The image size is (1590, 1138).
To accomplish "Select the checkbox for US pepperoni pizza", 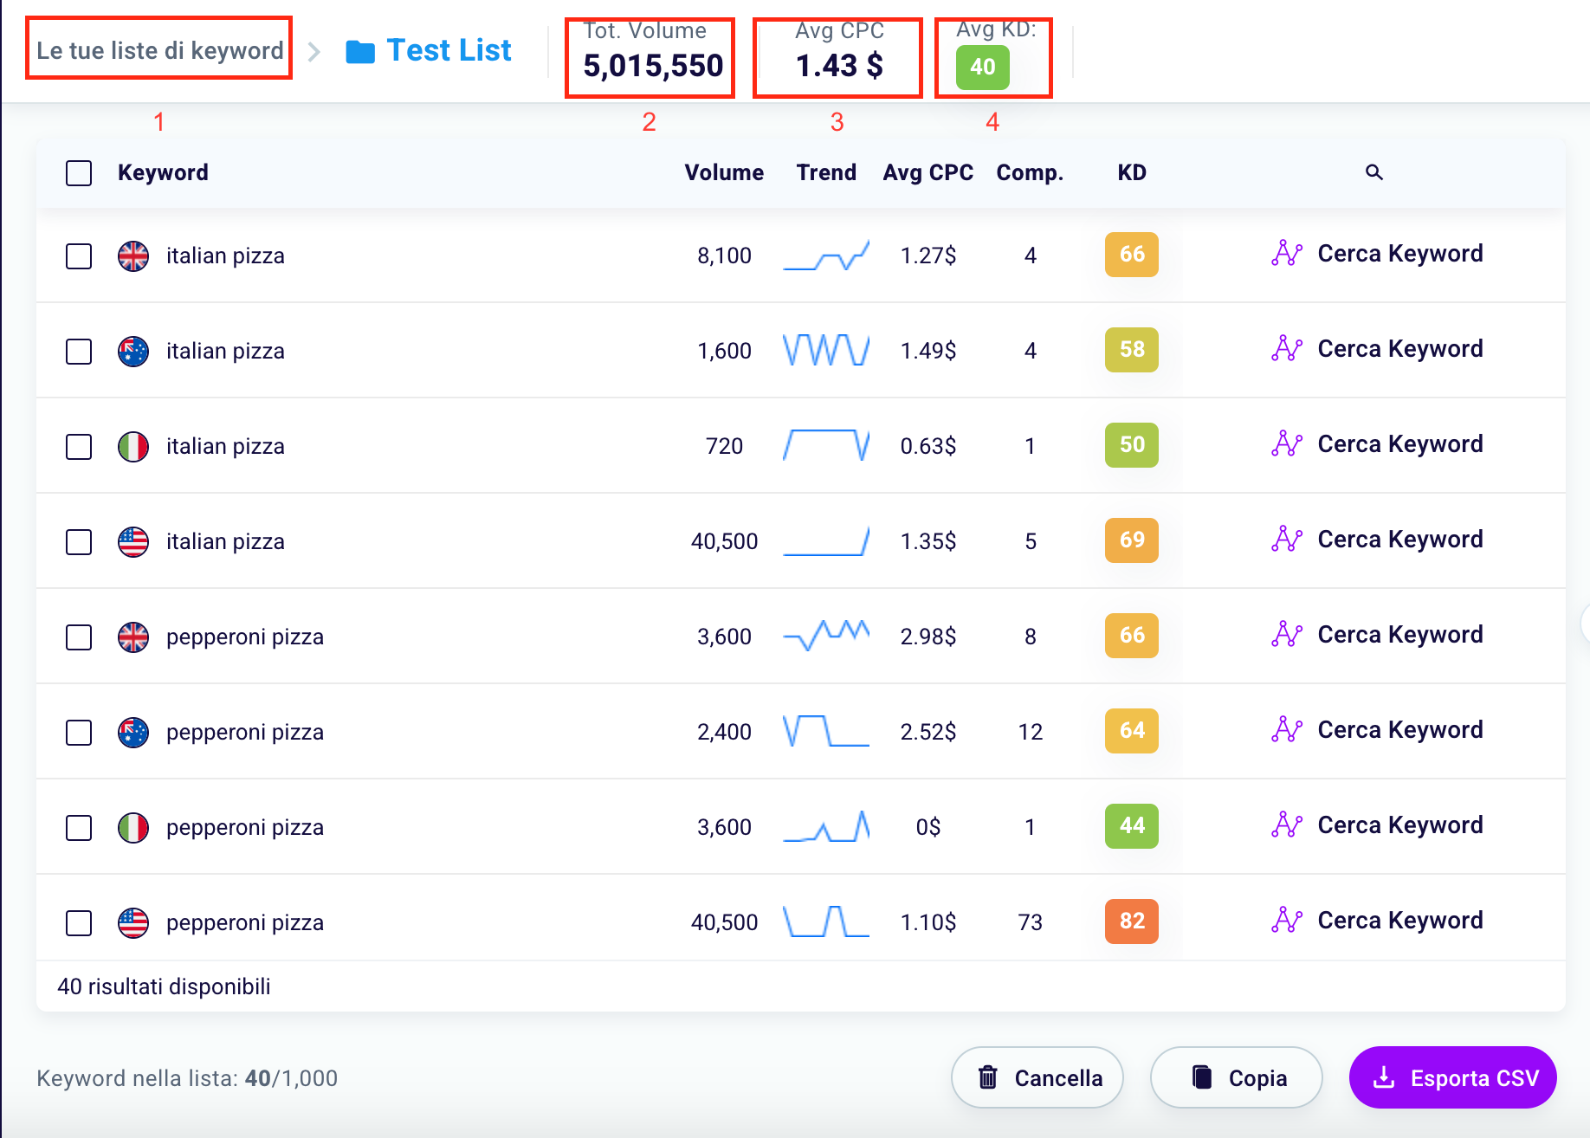I will point(79,923).
